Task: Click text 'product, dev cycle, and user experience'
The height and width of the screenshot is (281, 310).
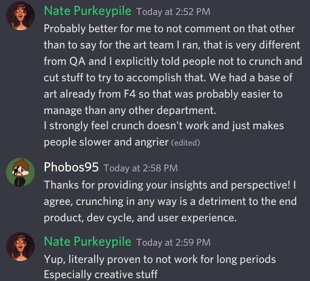Action: coord(140,218)
